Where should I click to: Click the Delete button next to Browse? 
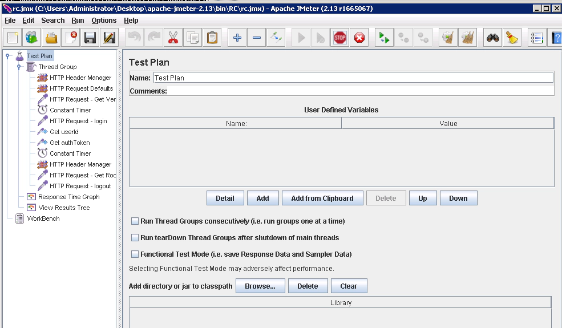(x=308, y=286)
